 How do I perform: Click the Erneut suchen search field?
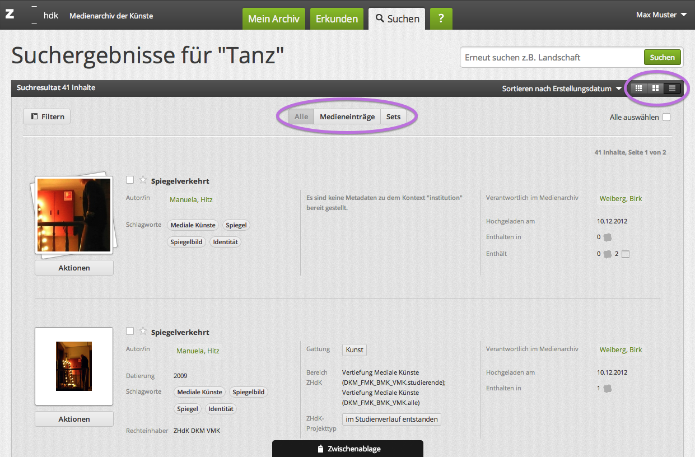[x=552, y=57]
